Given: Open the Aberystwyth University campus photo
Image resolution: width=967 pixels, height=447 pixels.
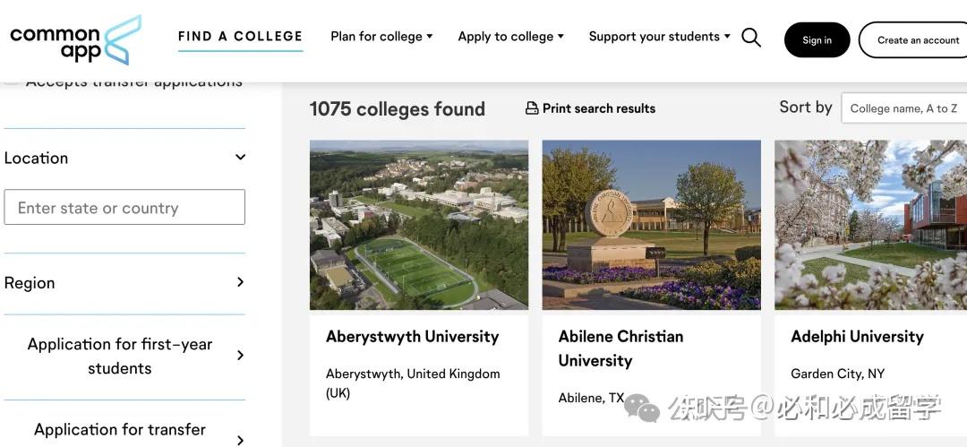Looking at the screenshot, I should (x=419, y=225).
